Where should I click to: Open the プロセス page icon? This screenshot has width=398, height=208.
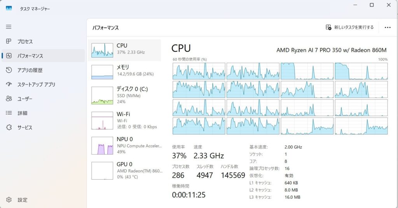tap(9, 41)
